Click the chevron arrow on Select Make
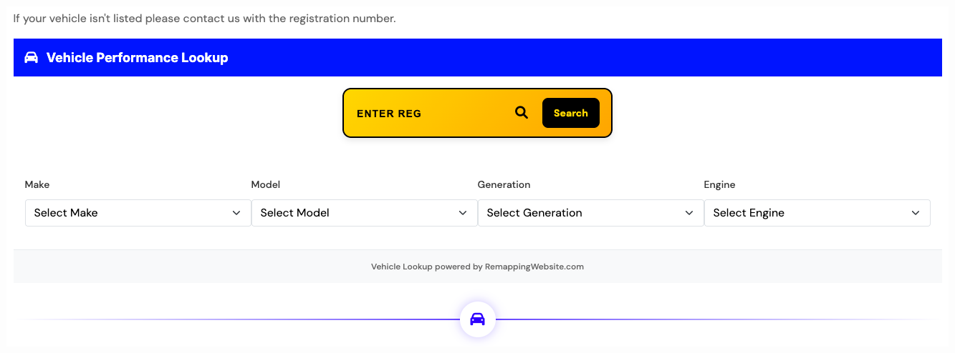 (236, 213)
